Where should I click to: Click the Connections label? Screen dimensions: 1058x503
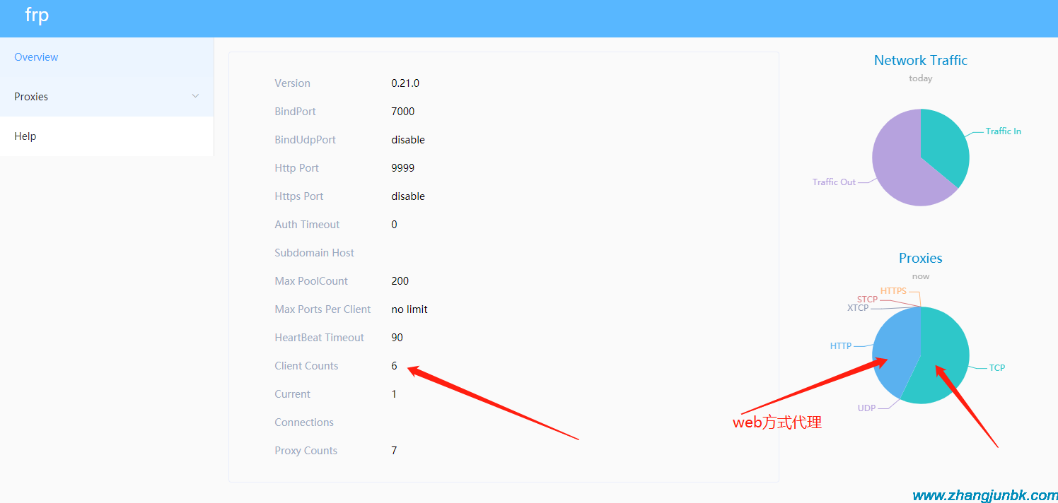coord(304,422)
